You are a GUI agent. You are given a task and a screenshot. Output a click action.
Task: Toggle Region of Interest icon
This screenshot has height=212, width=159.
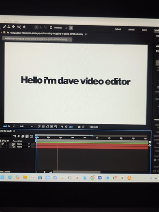click(51, 126)
